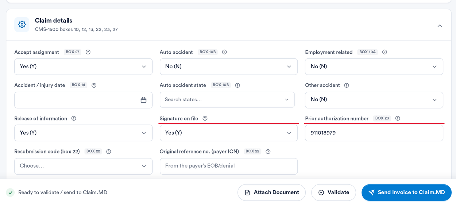This screenshot has height=206, width=456.
Task: Open help icon for Original reference no.
Action: pyautogui.click(x=268, y=152)
